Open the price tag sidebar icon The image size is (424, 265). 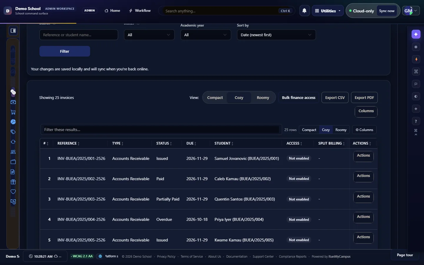pos(13,132)
